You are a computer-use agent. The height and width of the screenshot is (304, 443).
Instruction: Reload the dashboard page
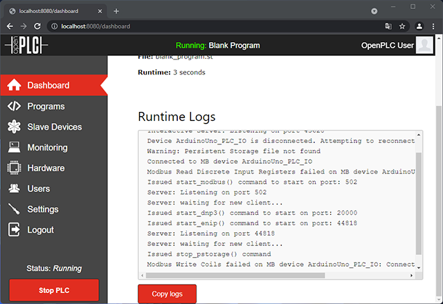41,26
